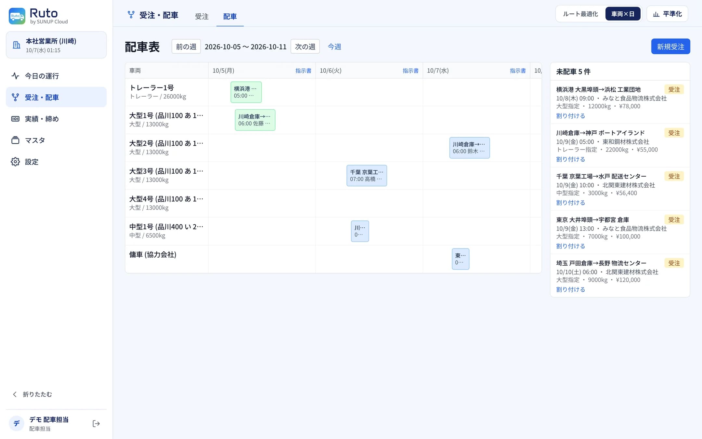Viewport: 702px width, 439px height.
Task: Assign the 横浜港 大黒埠頭→浜松 order via 割り付ける
Action: 570,116
